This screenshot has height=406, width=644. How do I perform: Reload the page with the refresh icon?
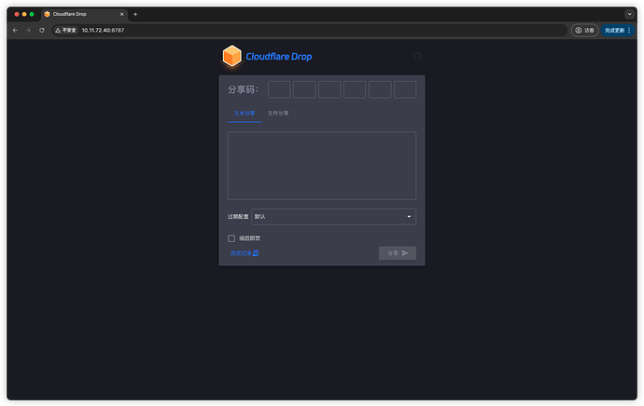tap(42, 31)
